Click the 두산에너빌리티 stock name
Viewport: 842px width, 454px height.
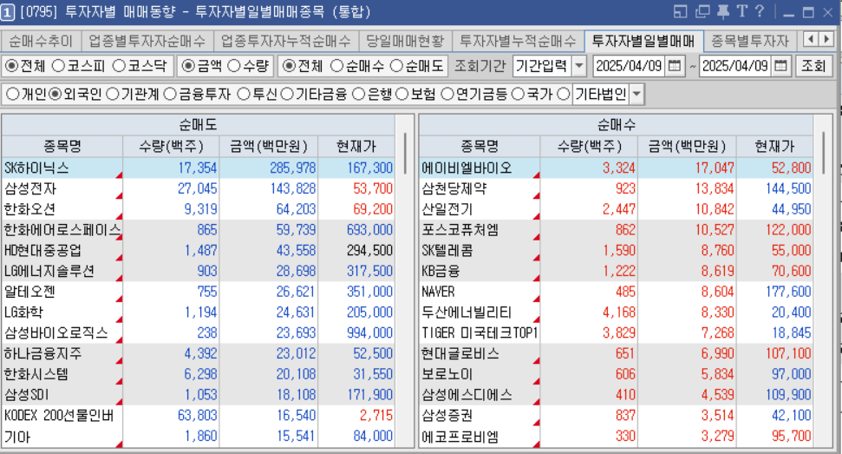pyautogui.click(x=467, y=313)
